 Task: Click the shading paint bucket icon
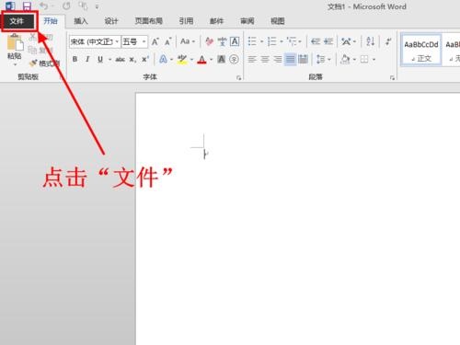click(x=346, y=59)
